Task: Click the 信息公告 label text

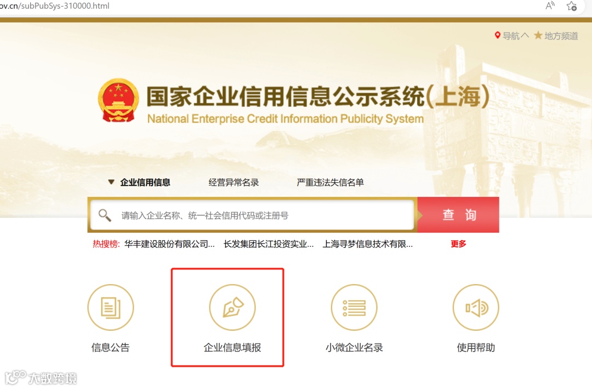Action: [x=111, y=347]
